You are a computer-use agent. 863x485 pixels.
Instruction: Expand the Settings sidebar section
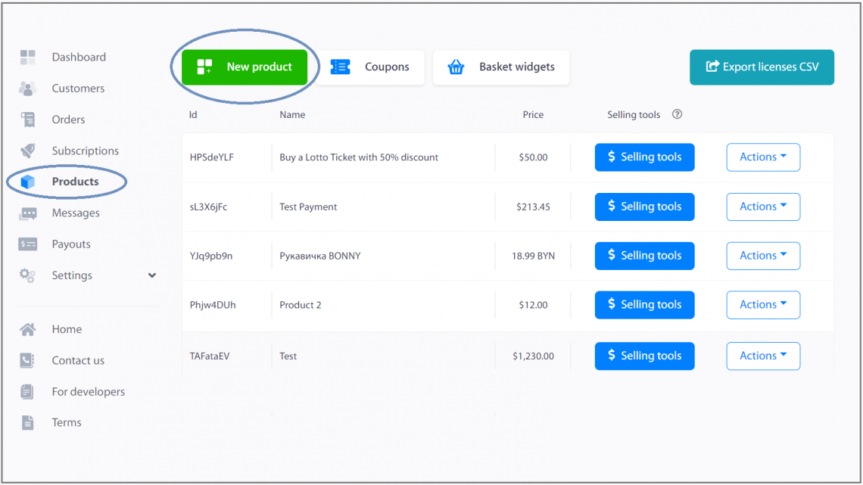click(151, 275)
